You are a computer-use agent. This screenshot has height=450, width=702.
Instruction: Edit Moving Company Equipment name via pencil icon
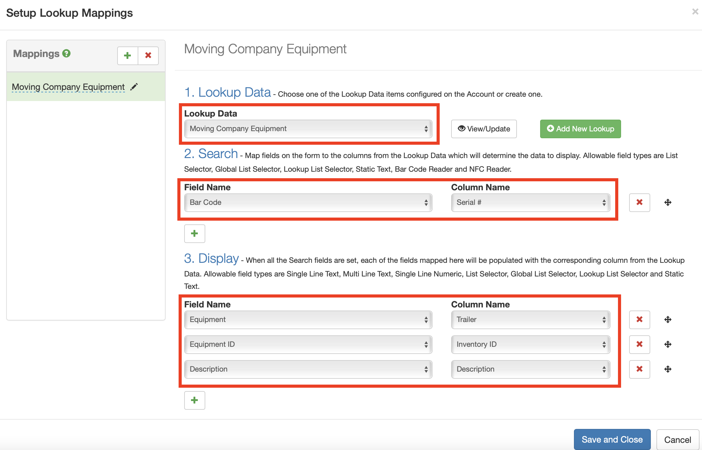(134, 87)
